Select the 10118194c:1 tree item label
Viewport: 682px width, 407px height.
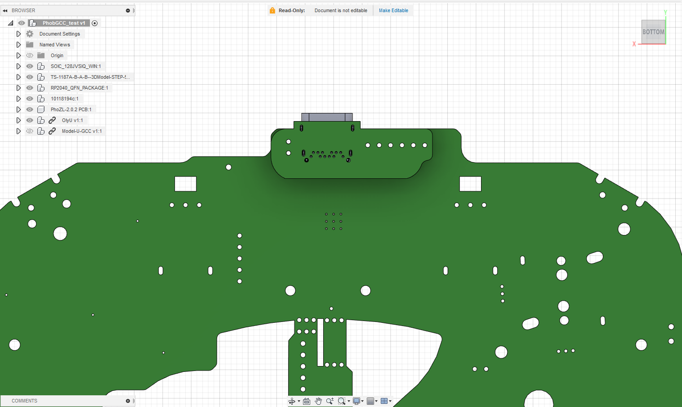(x=64, y=99)
